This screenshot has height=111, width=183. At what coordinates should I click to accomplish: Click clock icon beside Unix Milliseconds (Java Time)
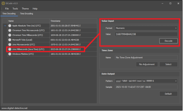point(10,49)
